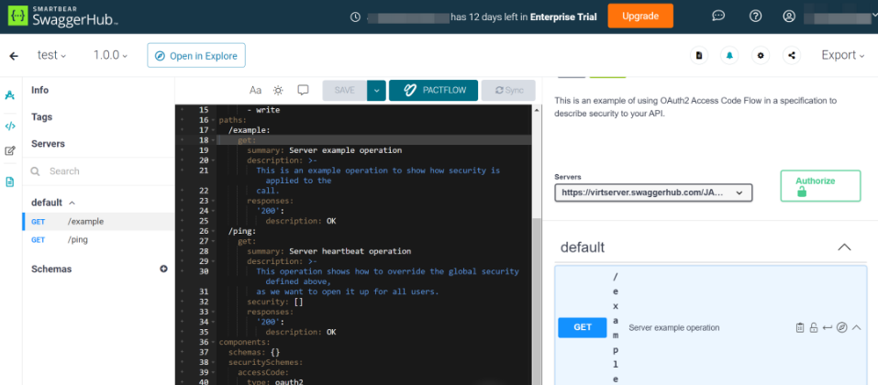Click line 40 'type: oauth2'
The image size is (878, 385).
click(275, 381)
